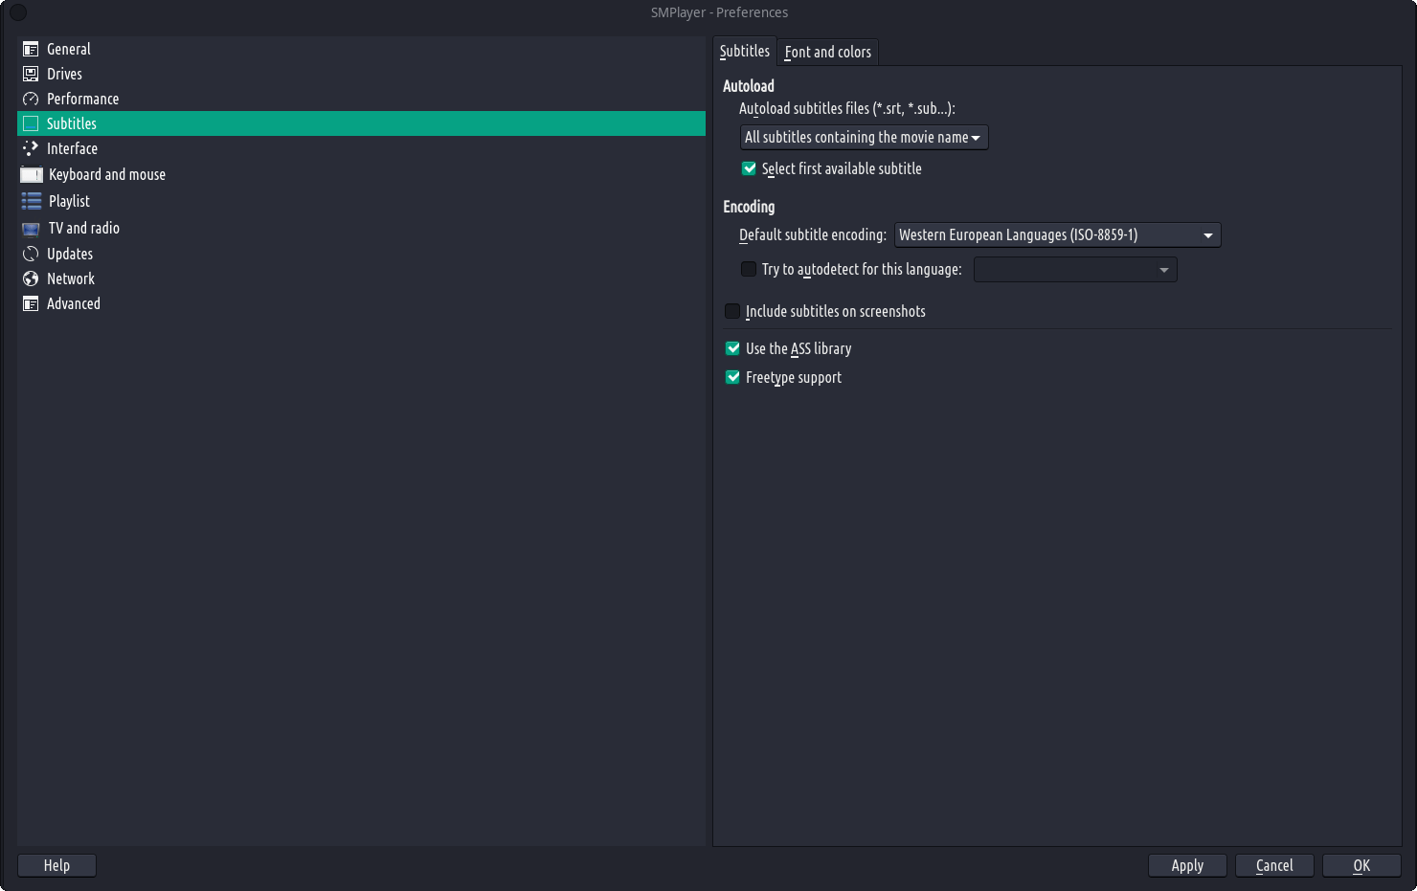Image resolution: width=1417 pixels, height=891 pixels.
Task: Open Default subtitle encoding dropdown
Action: 1057,234
